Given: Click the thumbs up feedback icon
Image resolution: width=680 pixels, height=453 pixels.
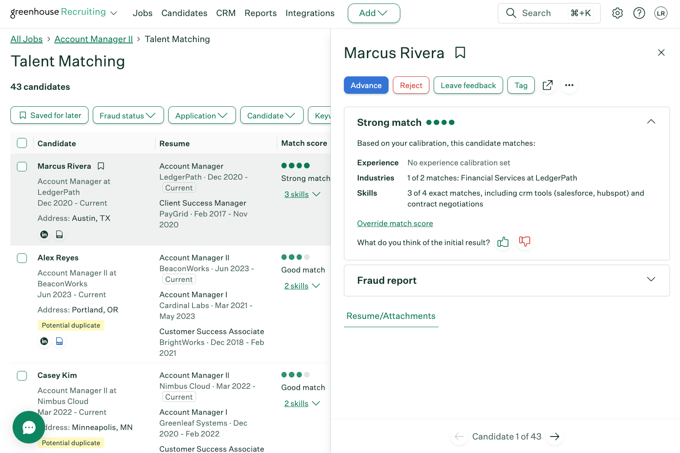Looking at the screenshot, I should pos(503,242).
